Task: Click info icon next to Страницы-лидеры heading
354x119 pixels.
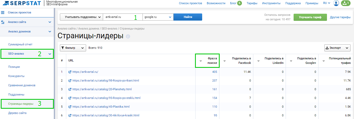Action: 128,36
